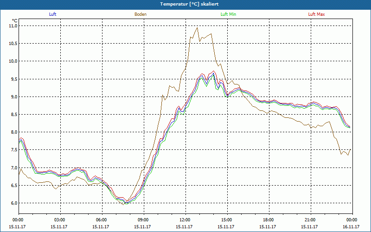Select the 03:00 time axis marker
The image size is (371, 232).
60,219
